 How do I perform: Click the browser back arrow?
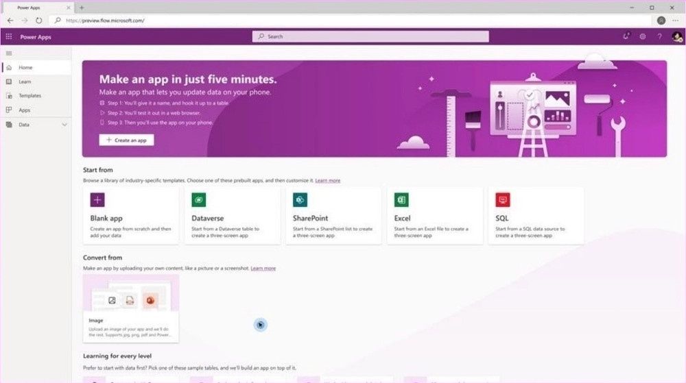pos(10,21)
